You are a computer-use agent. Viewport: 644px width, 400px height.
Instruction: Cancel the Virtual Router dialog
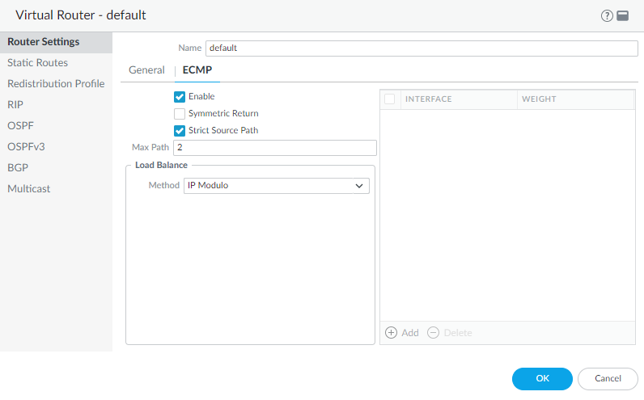pyautogui.click(x=608, y=378)
